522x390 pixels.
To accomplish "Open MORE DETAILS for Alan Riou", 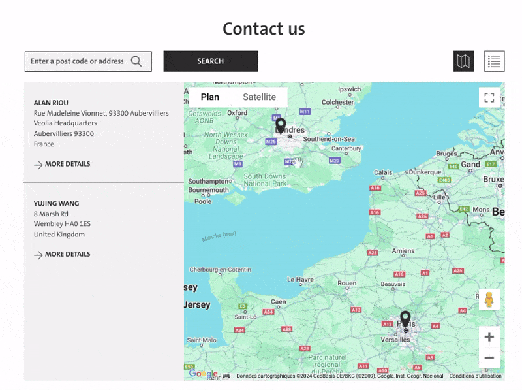I will (x=61, y=164).
